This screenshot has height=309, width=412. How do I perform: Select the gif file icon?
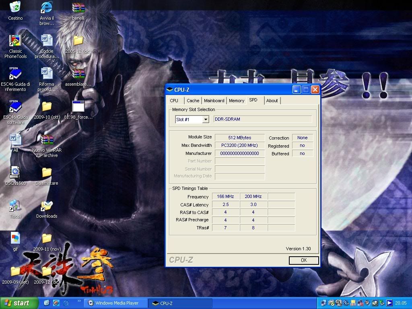coord(15,238)
